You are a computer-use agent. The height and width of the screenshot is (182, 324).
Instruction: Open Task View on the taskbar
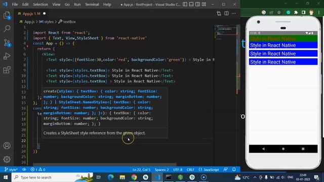[x=99, y=177]
